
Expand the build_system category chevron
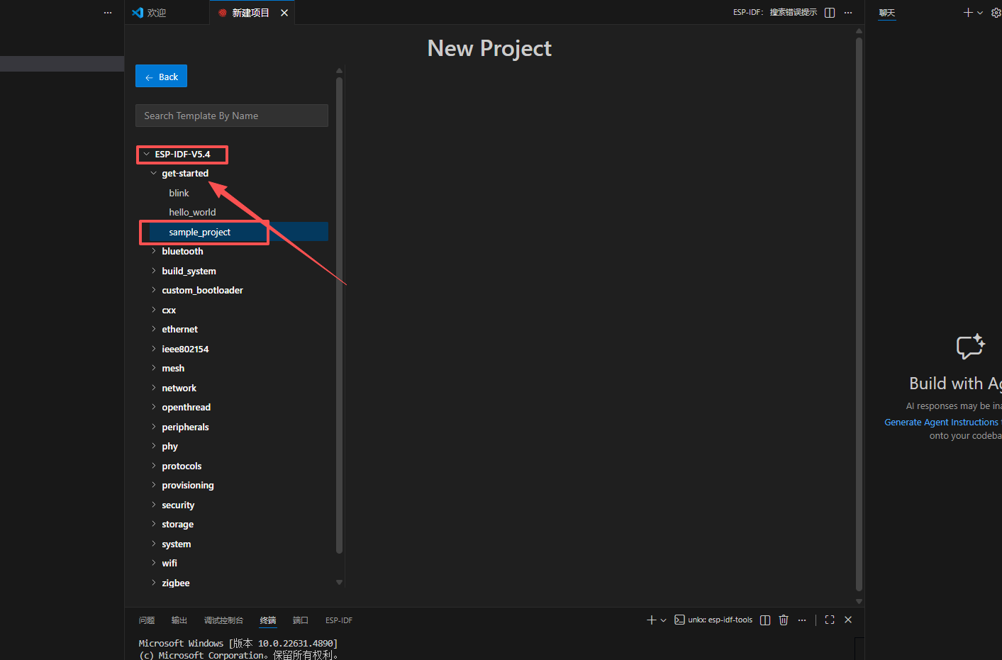[153, 271]
